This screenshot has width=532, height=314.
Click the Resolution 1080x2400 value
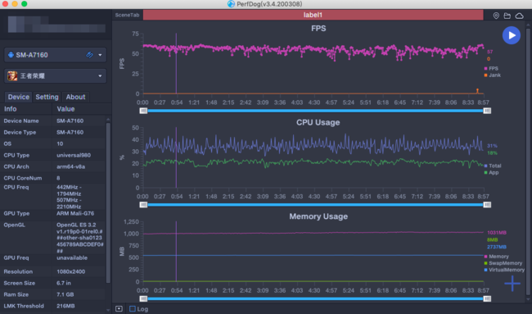(x=70, y=271)
